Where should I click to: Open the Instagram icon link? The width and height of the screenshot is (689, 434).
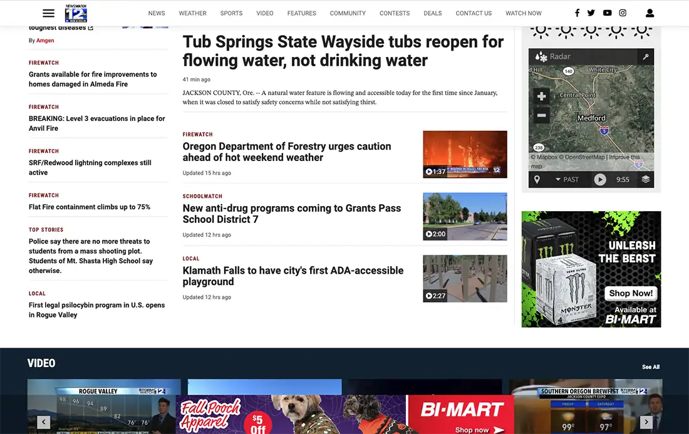tap(623, 13)
